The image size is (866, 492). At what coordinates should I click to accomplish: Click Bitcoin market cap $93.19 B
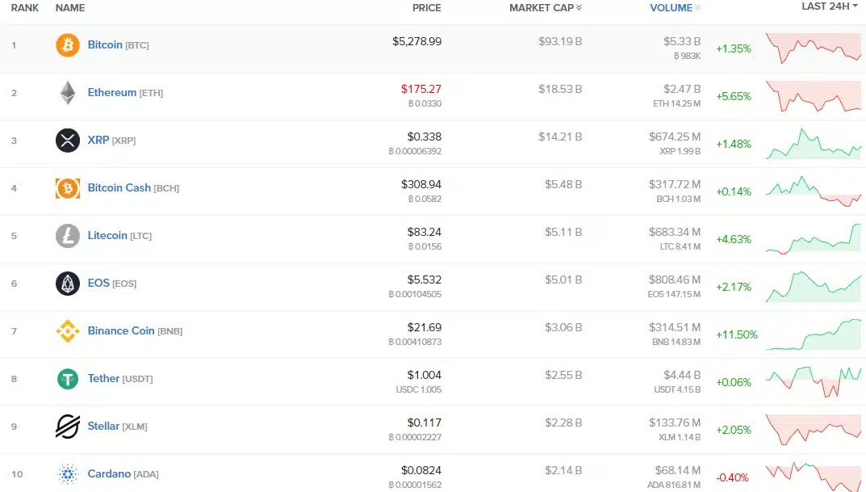pyautogui.click(x=560, y=41)
